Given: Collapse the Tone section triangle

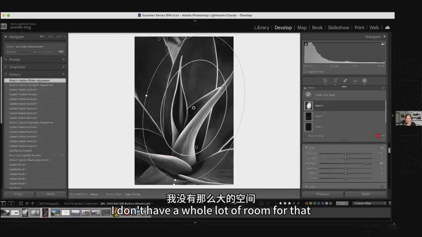Looking at the screenshot, I should click(306, 148).
